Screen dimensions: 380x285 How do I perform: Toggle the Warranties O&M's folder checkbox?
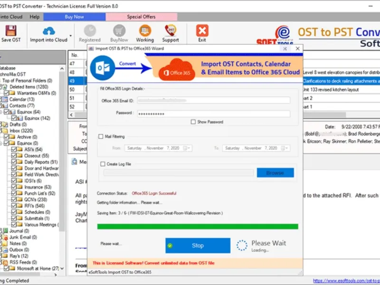tap(6, 93)
